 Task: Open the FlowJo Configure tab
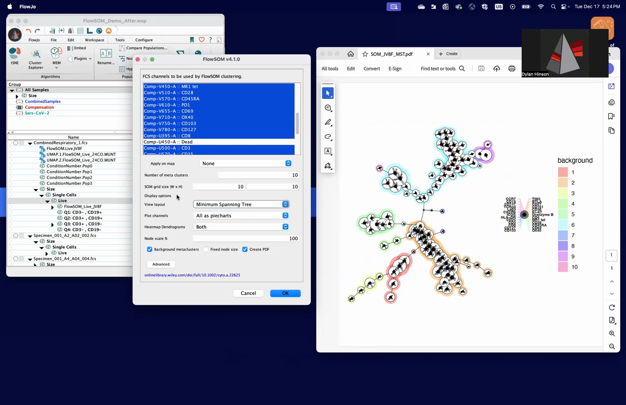tap(144, 40)
